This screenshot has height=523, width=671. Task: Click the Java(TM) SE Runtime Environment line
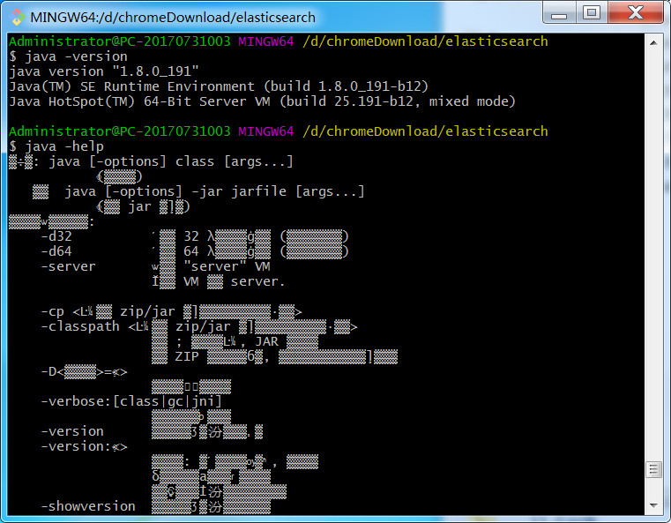tap(219, 86)
